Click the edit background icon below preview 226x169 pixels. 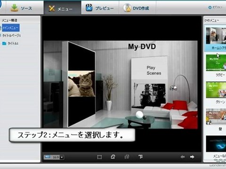point(113,157)
